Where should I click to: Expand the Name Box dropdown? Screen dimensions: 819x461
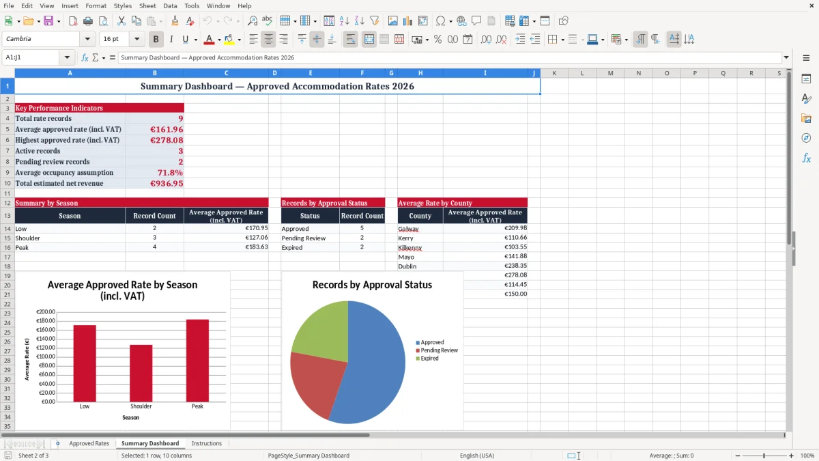pos(67,57)
